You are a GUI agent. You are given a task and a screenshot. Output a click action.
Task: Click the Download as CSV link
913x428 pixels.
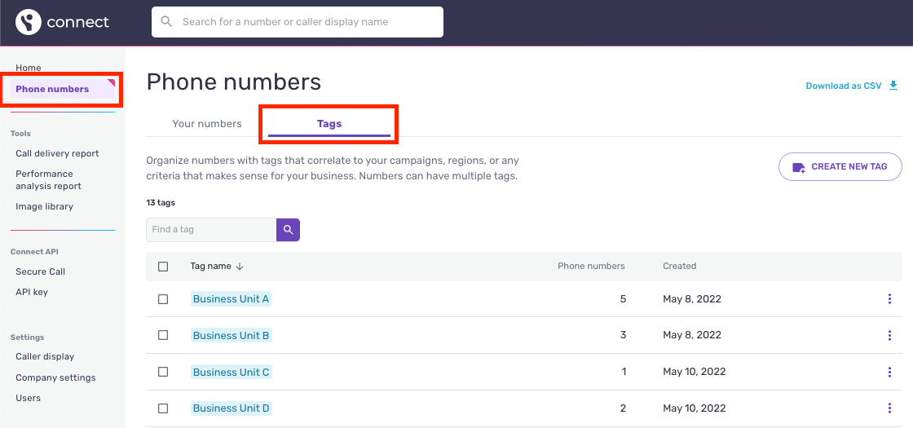(843, 86)
